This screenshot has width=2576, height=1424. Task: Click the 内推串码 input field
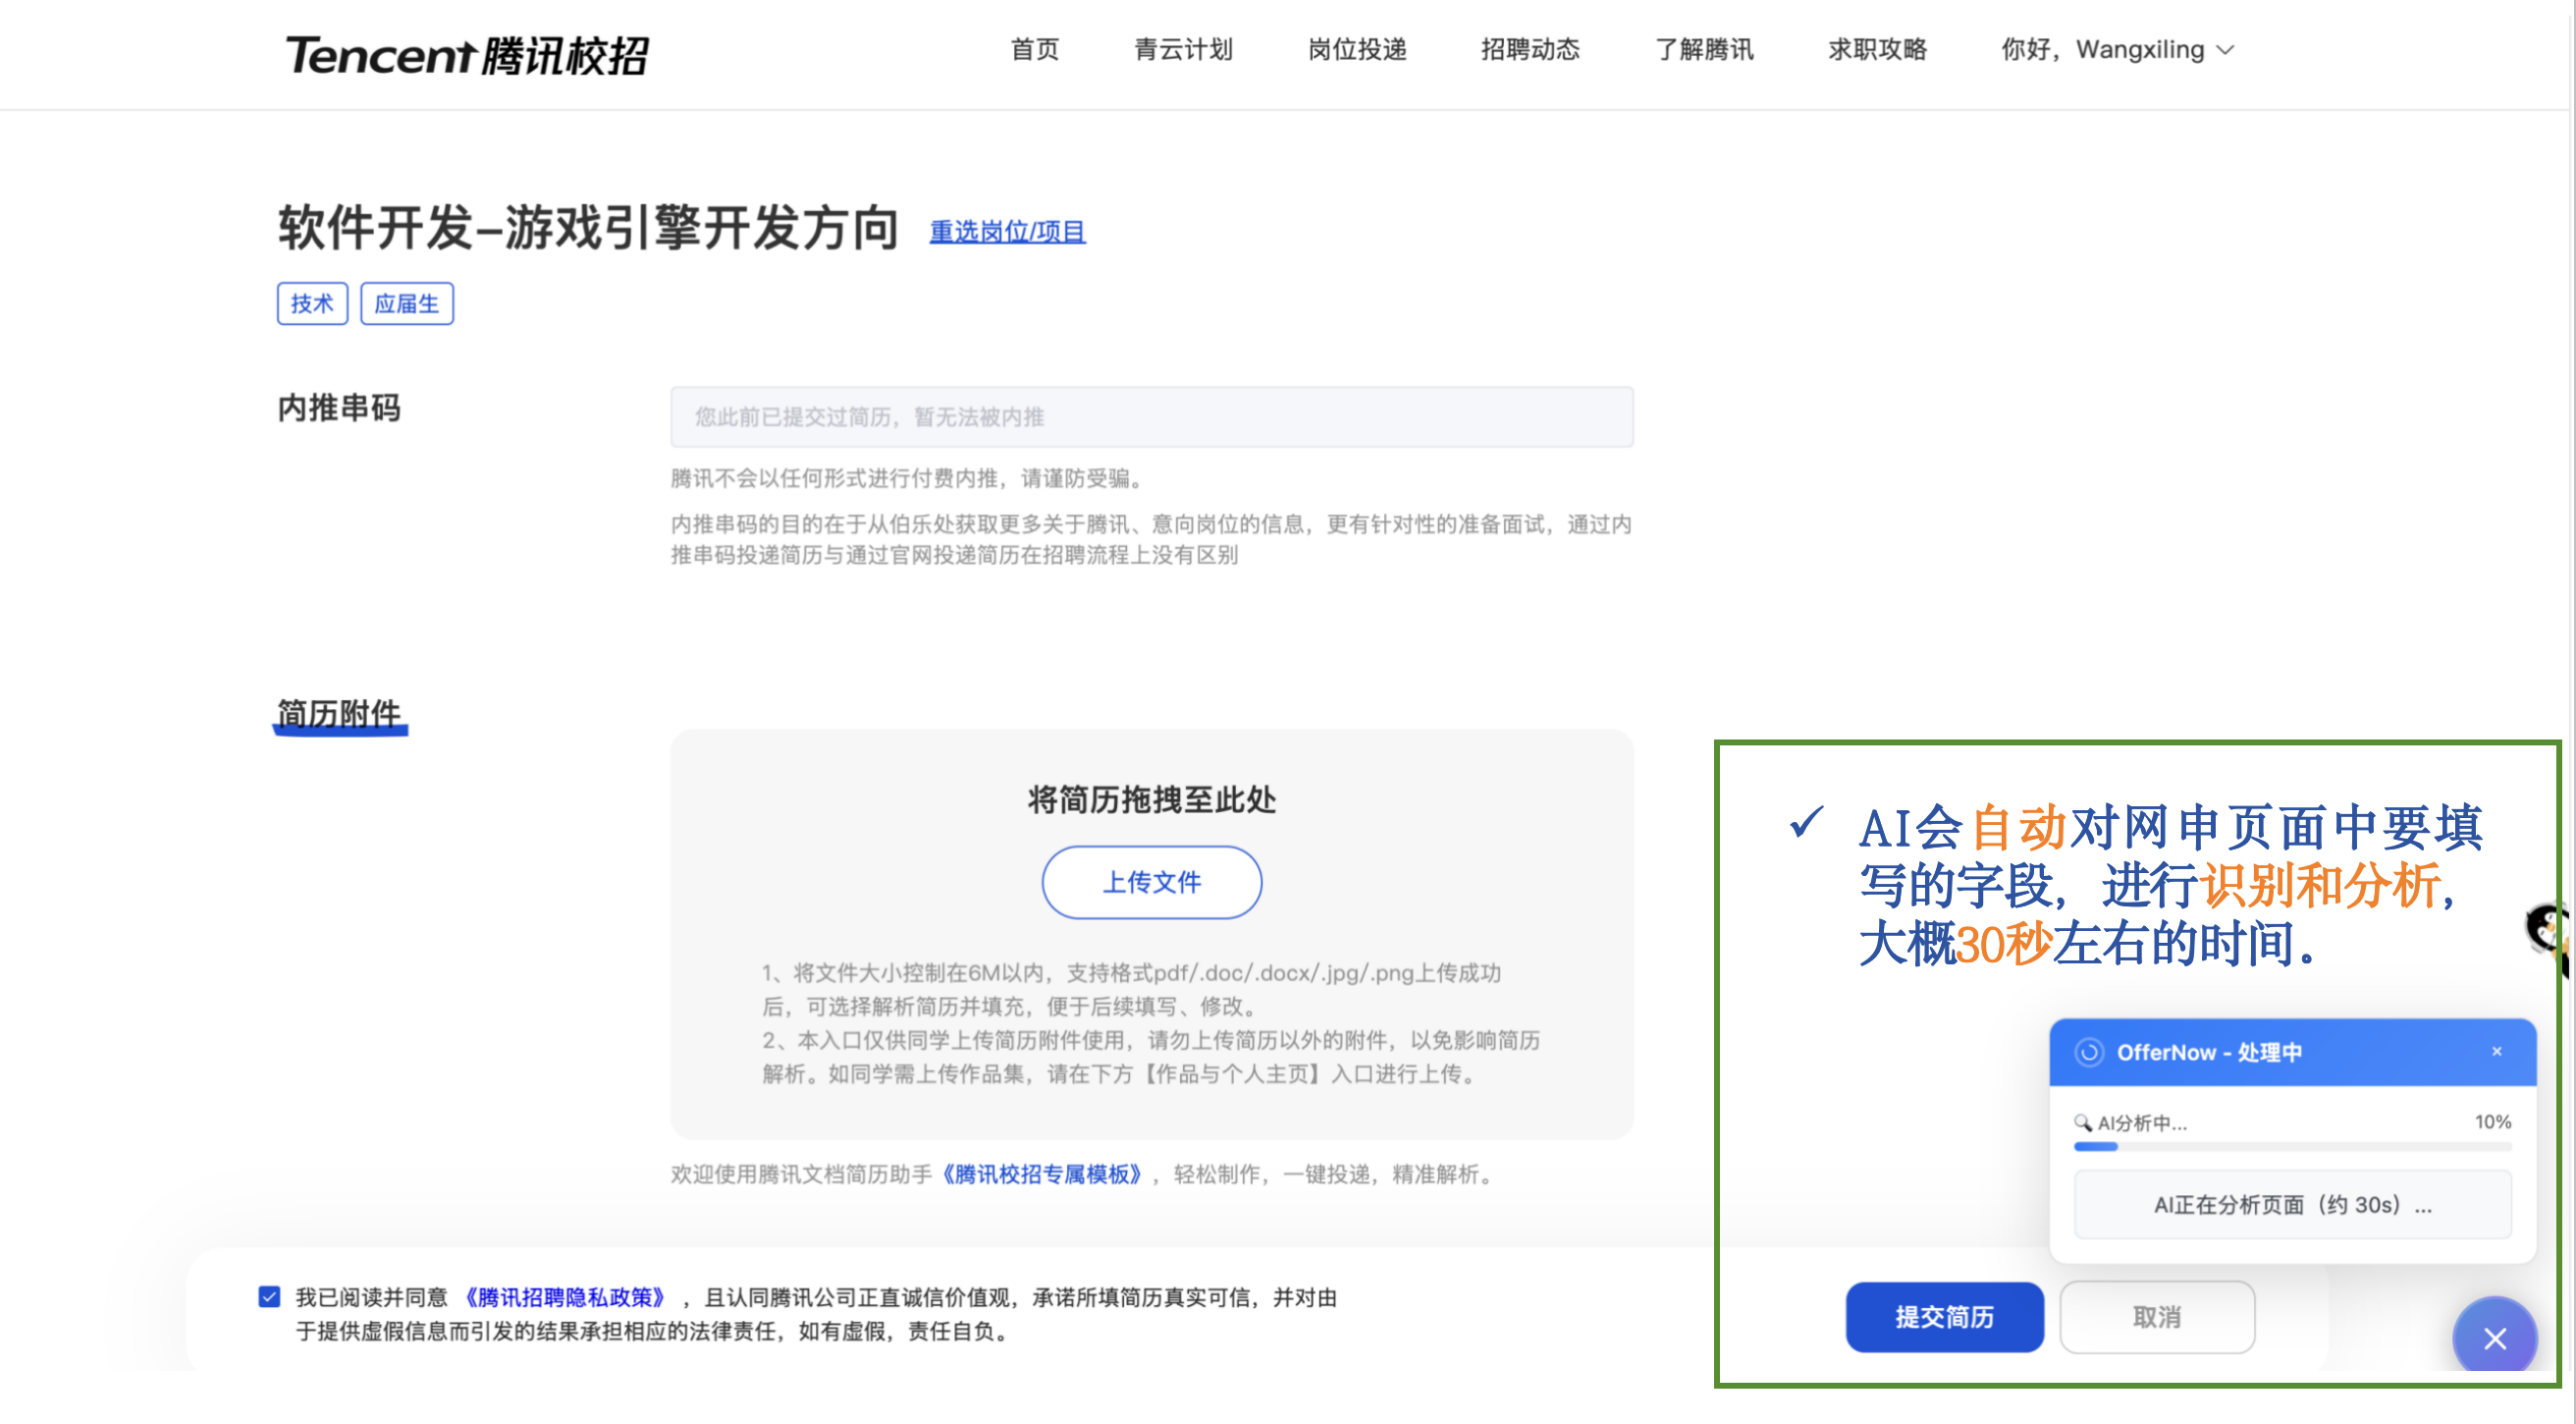coord(1151,416)
